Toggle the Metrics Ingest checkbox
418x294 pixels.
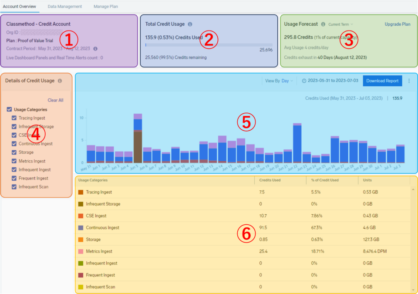[x=14, y=161]
